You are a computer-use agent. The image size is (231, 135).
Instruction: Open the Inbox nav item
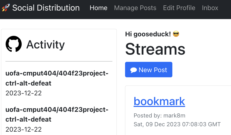[x=210, y=8]
